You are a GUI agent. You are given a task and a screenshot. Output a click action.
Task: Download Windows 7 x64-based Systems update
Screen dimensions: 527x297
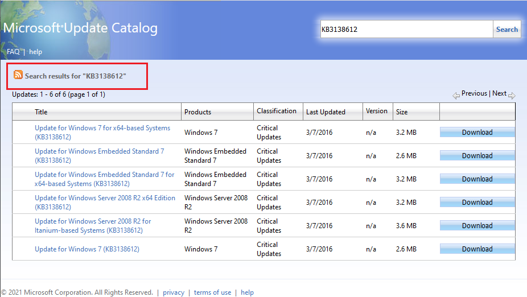click(477, 133)
